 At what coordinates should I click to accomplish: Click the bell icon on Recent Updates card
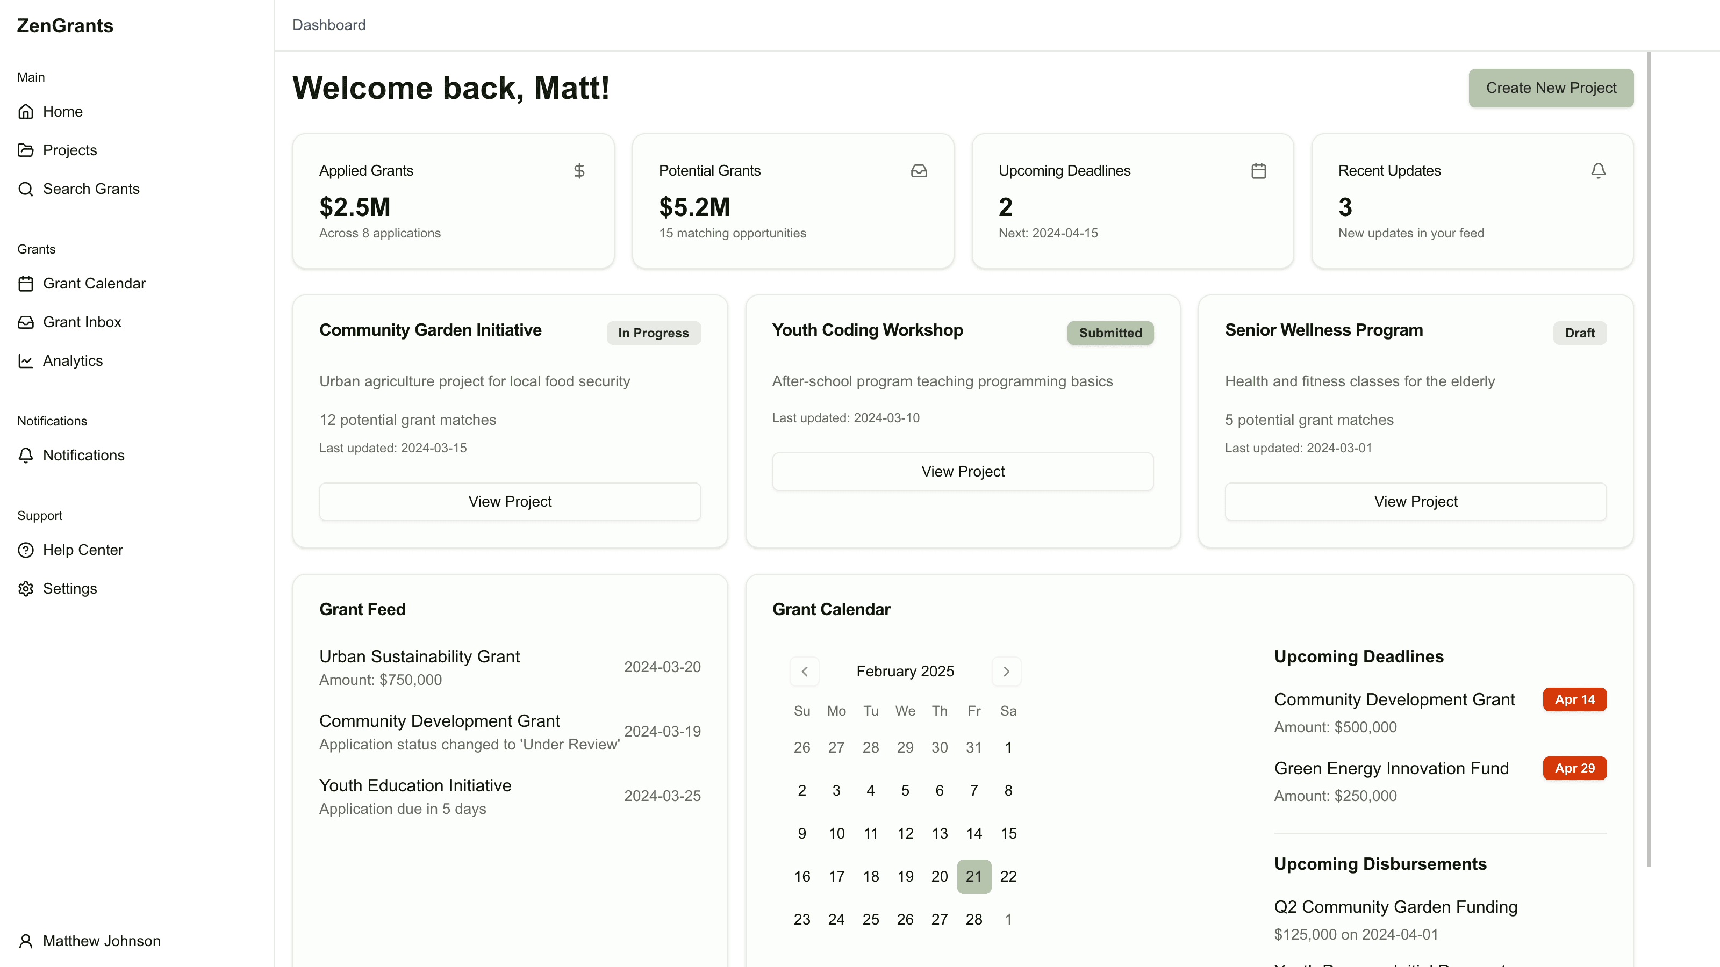tap(1598, 171)
